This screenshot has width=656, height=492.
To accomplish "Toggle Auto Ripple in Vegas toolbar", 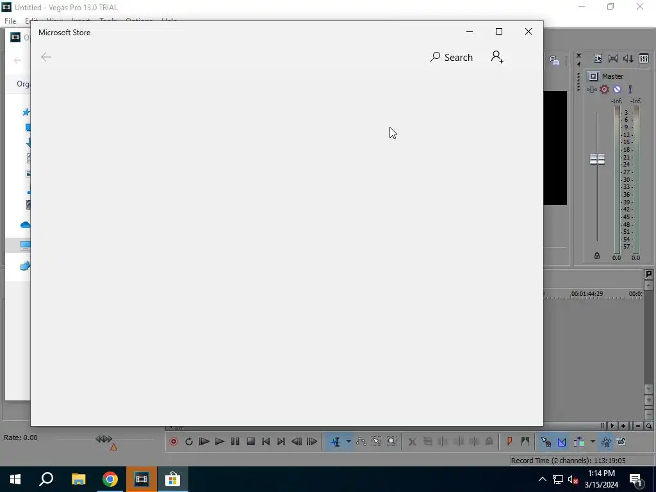I will click(x=579, y=441).
